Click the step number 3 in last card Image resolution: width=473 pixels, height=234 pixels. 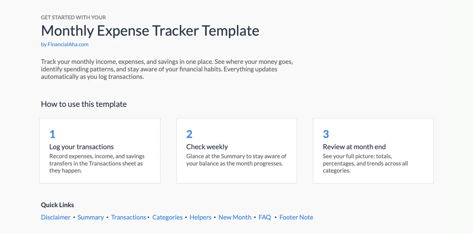[x=326, y=134]
